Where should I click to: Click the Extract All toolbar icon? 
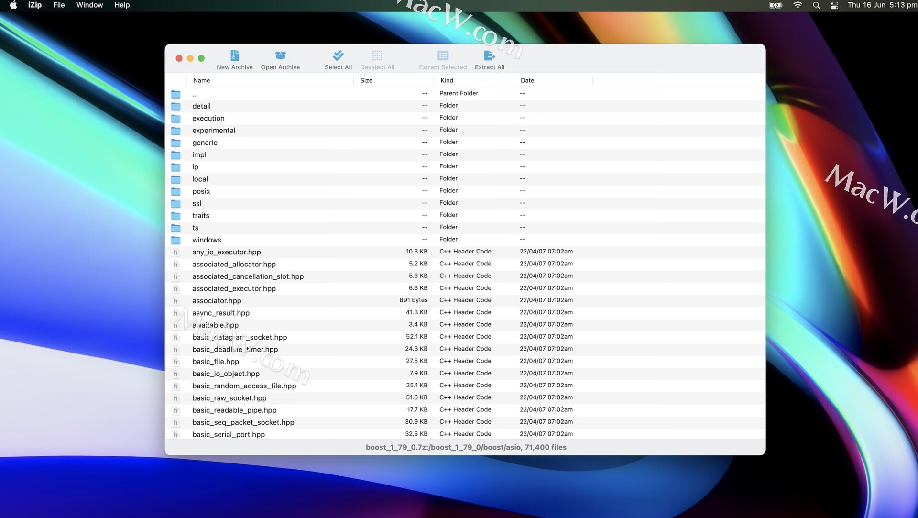click(x=489, y=55)
